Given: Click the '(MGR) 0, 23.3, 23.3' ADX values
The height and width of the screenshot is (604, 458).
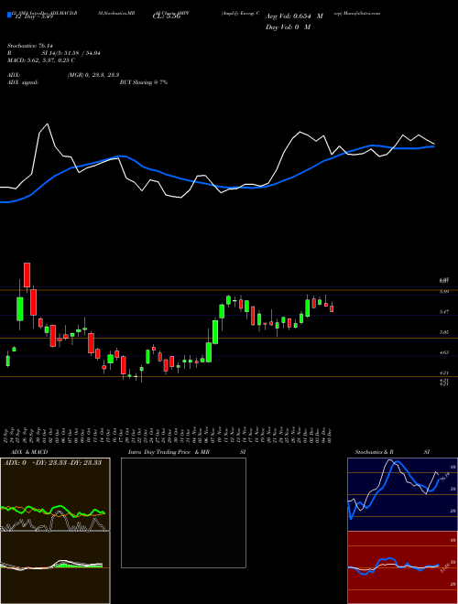Looking at the screenshot, I should point(93,75).
